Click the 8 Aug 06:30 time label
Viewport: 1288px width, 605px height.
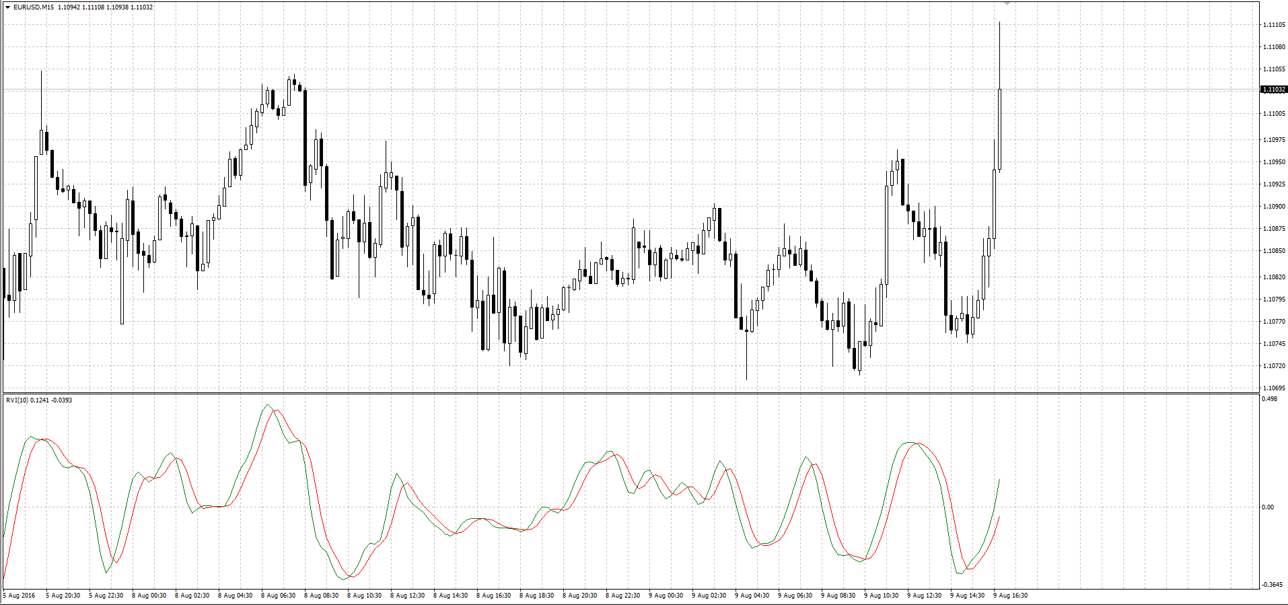pyautogui.click(x=279, y=596)
